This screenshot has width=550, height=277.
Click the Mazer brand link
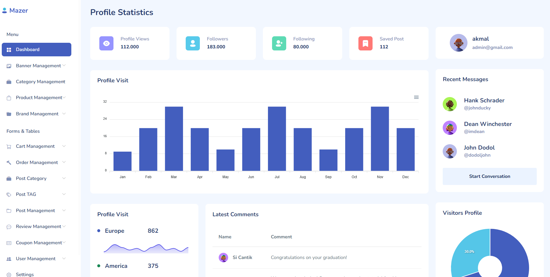(x=15, y=11)
